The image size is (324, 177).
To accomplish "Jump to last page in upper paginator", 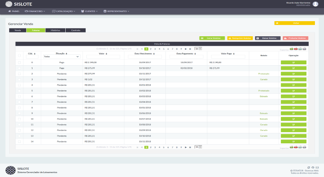I will coord(190,49).
